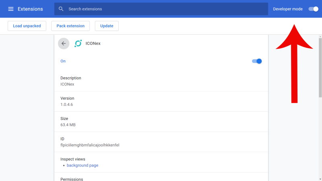Screen dimensions: 322x181
Task: Click Pack extension button
Action: (70, 26)
